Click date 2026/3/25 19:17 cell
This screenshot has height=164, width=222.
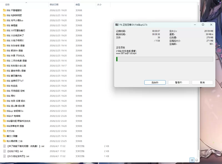coord(58,65)
